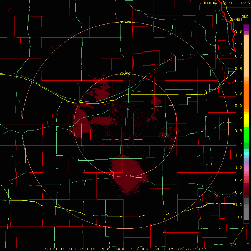Image resolution: width=251 pixels, height=251 pixels.
Task: Click the 1.0 legend value
Action: coord(238,168)
